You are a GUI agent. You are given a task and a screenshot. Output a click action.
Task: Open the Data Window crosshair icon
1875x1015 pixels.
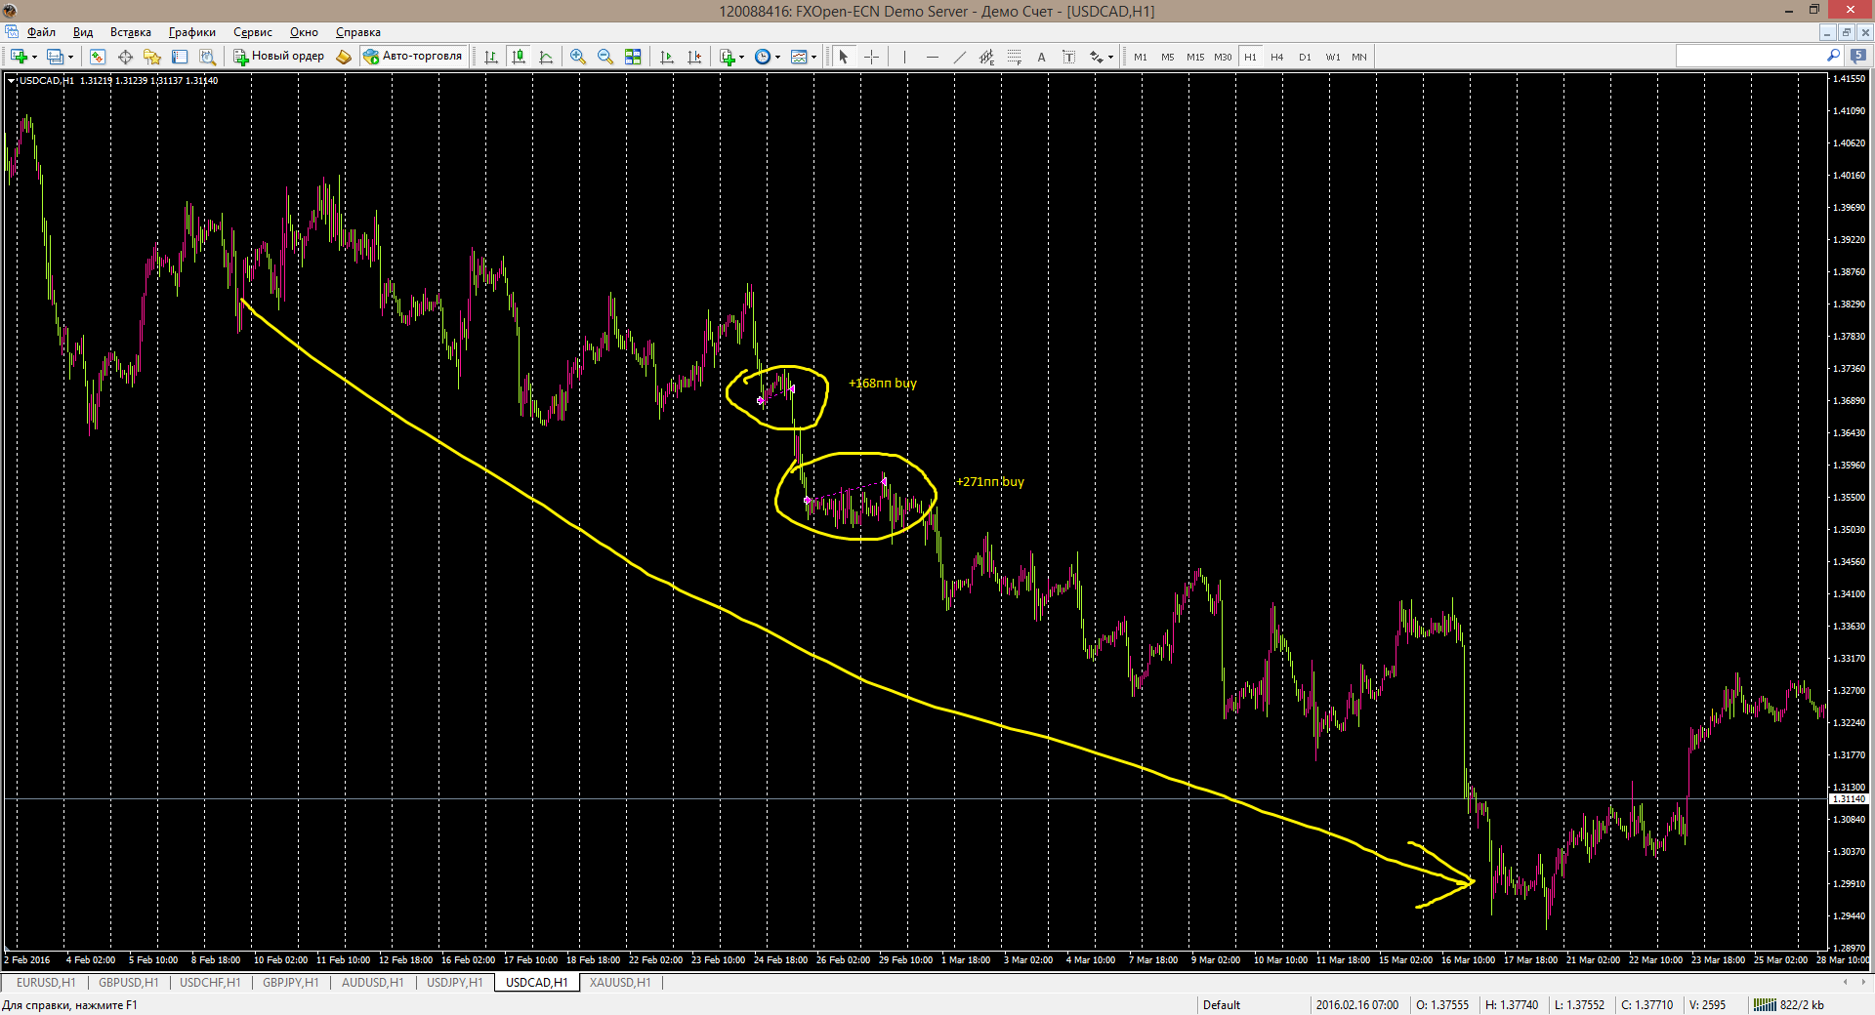point(125,57)
